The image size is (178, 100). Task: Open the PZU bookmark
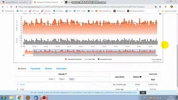pos(68,11)
